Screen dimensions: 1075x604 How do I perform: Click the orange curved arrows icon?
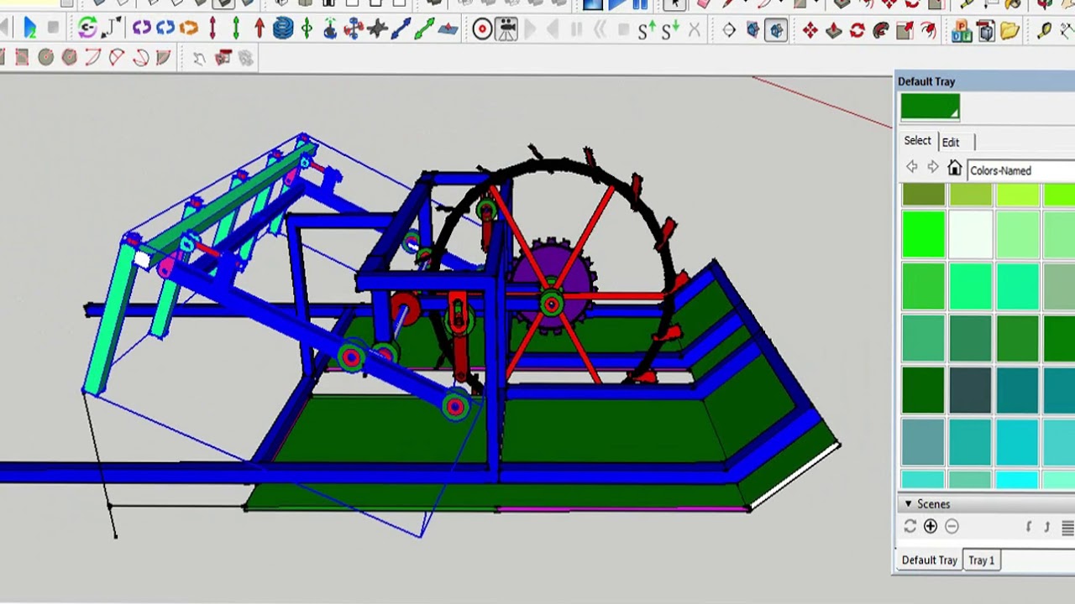tap(189, 29)
